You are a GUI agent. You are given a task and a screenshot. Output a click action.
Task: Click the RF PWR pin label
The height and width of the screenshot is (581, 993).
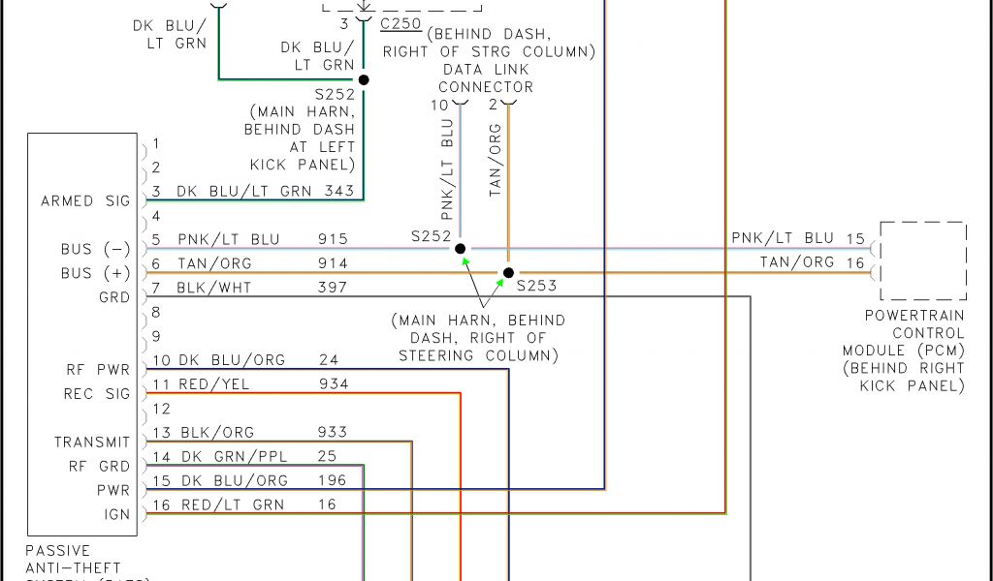click(x=97, y=370)
